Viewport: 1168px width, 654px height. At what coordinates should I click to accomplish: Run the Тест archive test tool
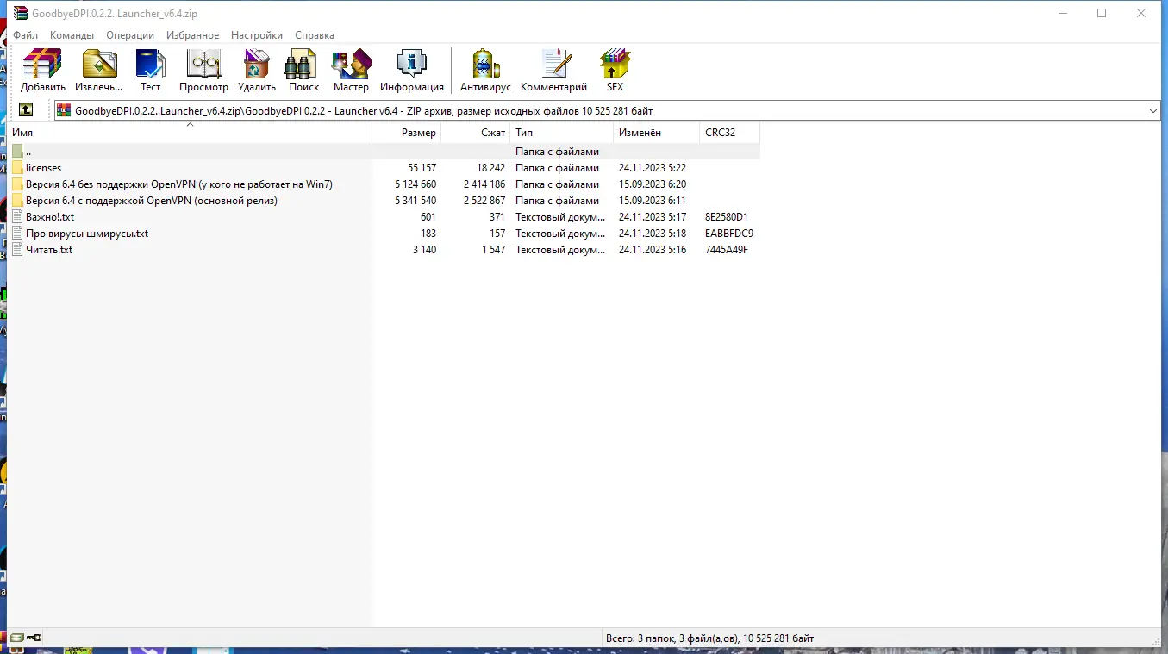(151, 71)
